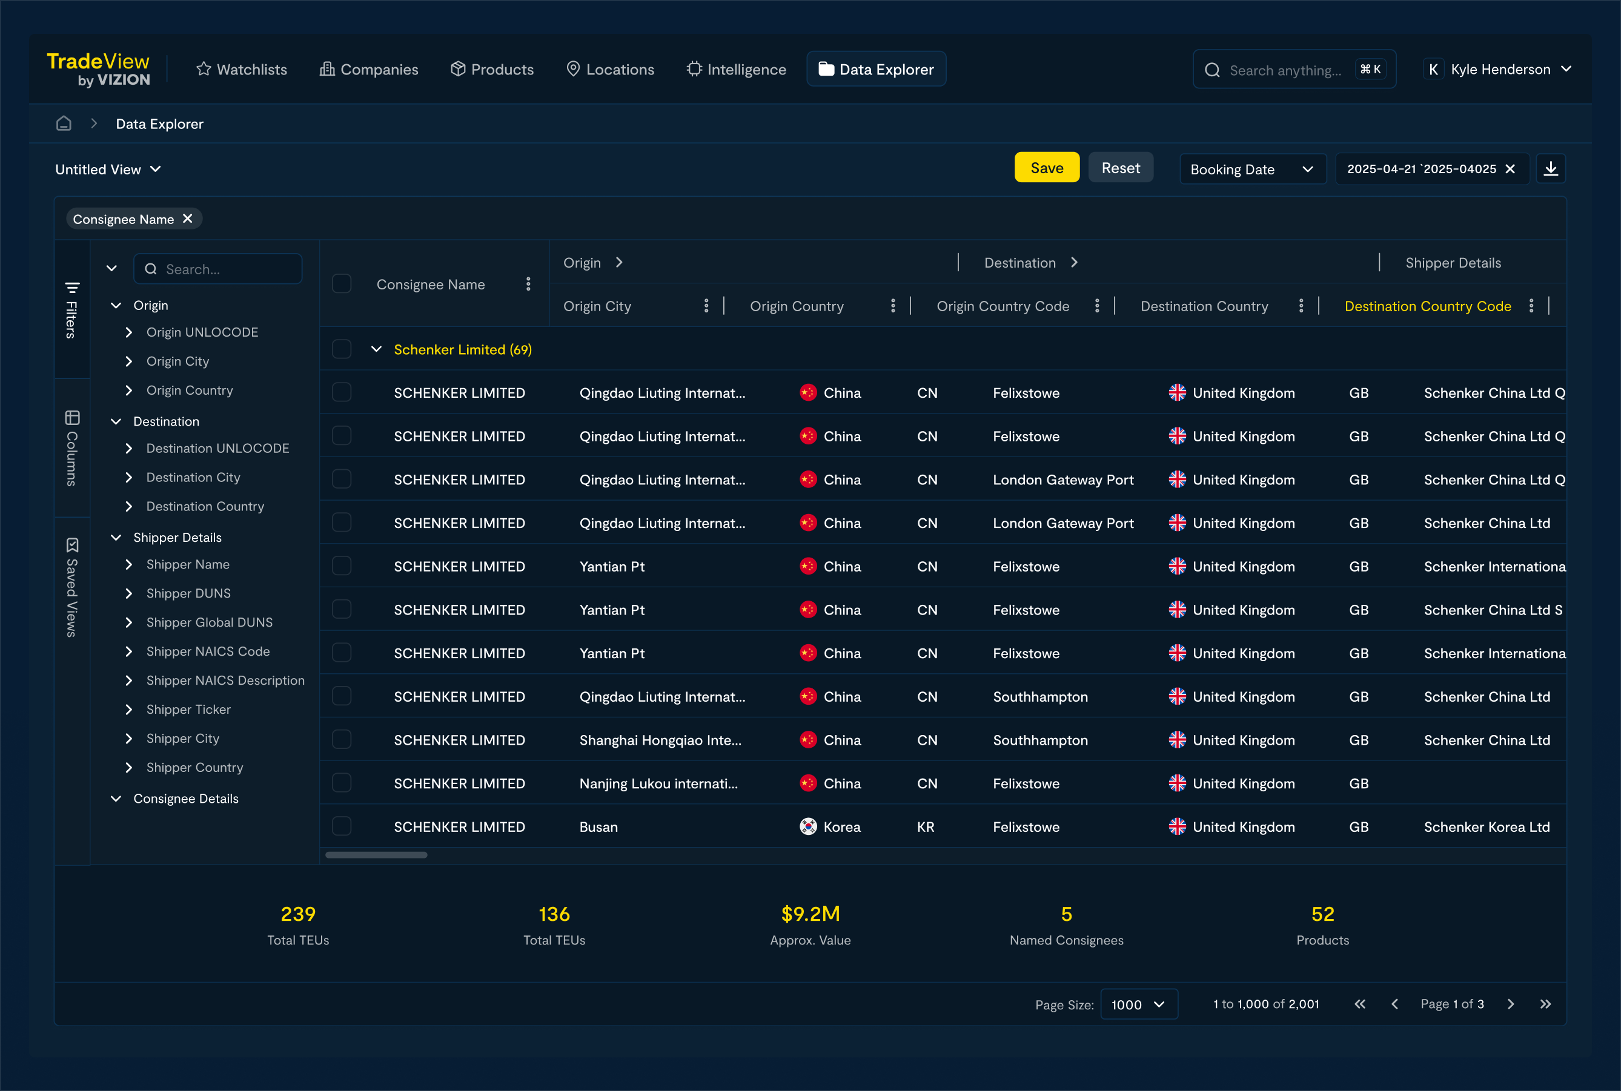Open the Page Size dropdown
The image size is (1621, 1091).
(x=1138, y=1004)
